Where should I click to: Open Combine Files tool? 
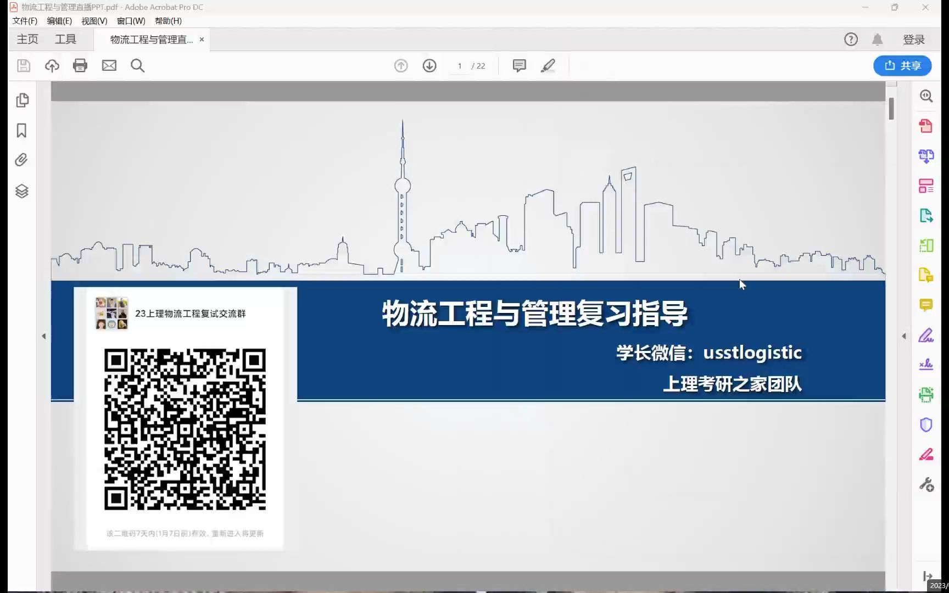(926, 156)
